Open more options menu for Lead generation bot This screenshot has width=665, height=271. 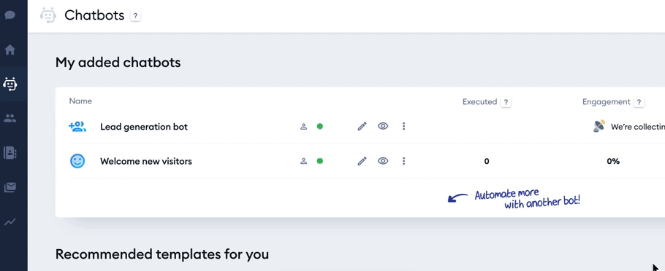(403, 126)
